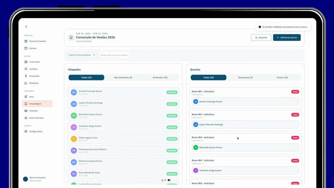
Task: Click the Cheio badge on Room-002
Action: [295, 115]
